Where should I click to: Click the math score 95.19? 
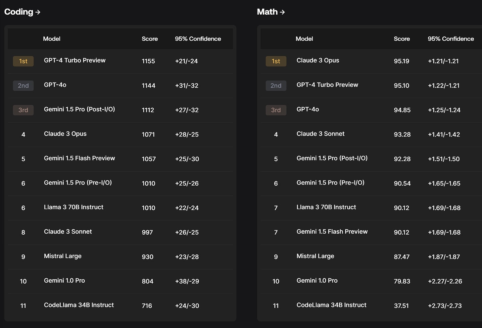(402, 61)
